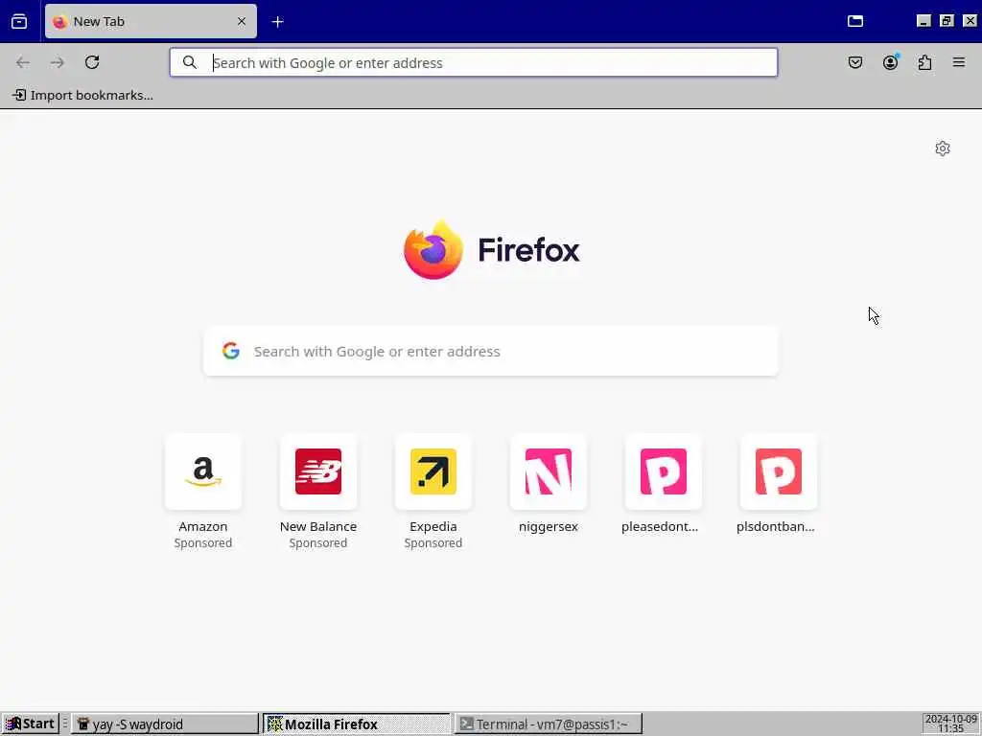
Task: Click the Firefox logo
Action: tap(492, 250)
